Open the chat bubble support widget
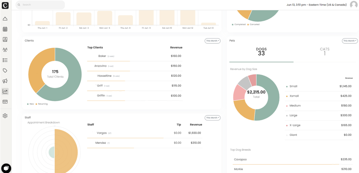The height and width of the screenshot is (173, 359). pyautogui.click(x=6, y=168)
